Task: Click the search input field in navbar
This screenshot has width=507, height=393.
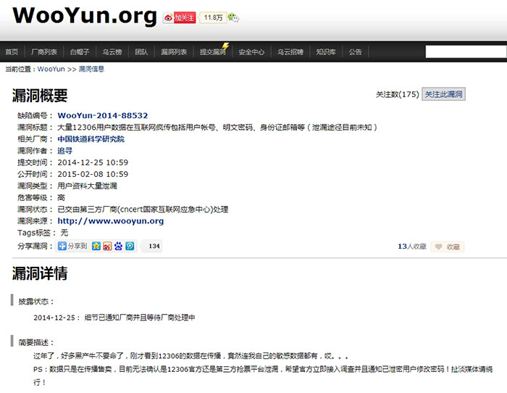Action: tap(466, 51)
